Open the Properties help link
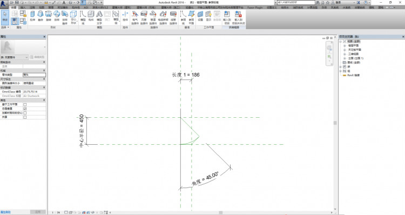Screen dimensions: 405x215 (5, 212)
